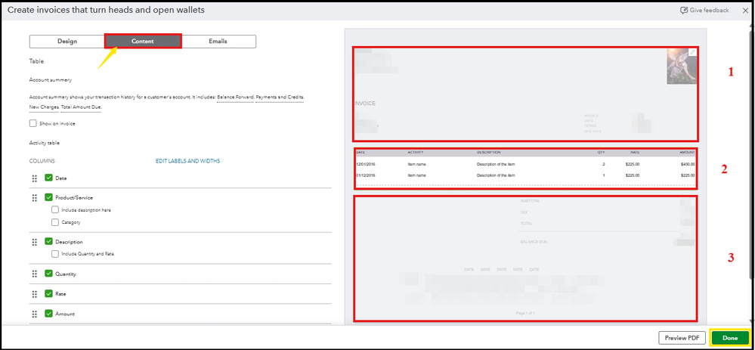
Task: Click the AMOUNT column header in preview
Action: [x=688, y=153]
